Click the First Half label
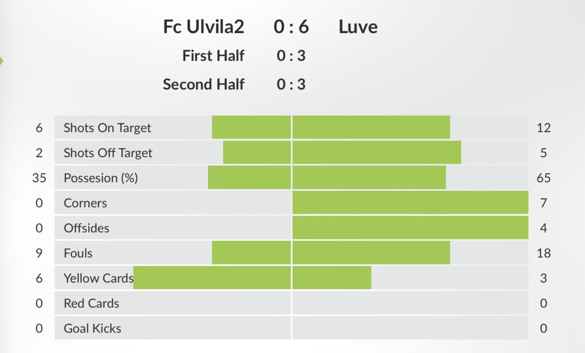Image resolution: width=585 pixels, height=353 pixels. pyautogui.click(x=213, y=56)
